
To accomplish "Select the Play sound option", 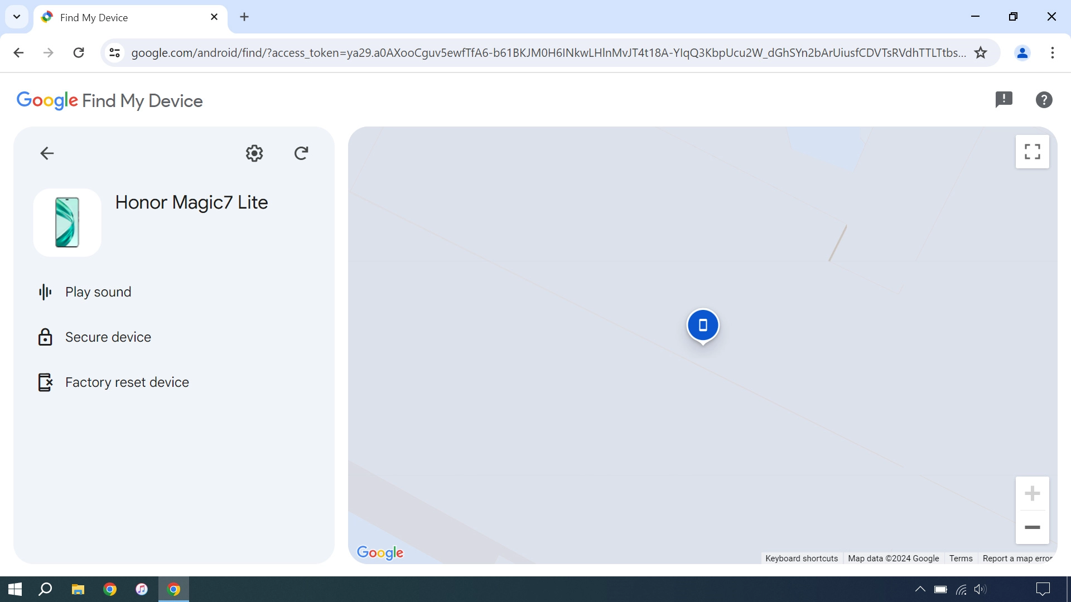I will pos(98,292).
